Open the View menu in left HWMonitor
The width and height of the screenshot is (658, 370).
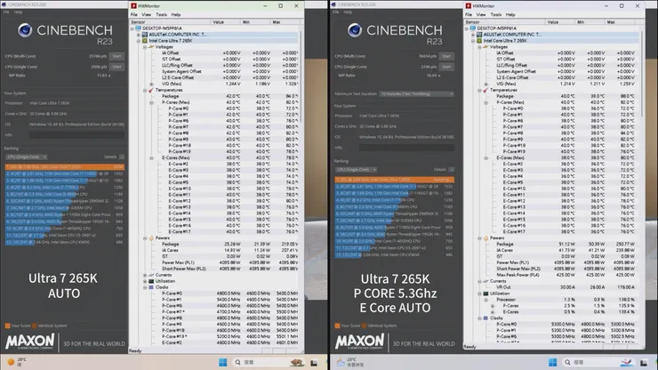(x=146, y=15)
